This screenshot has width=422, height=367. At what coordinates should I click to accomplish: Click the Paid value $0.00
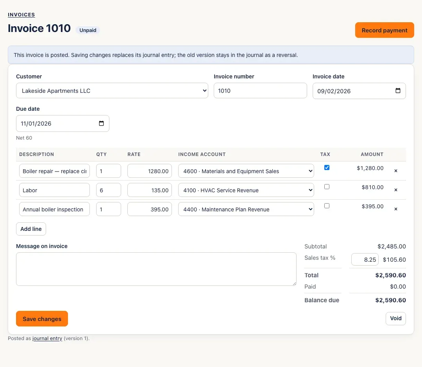(398, 287)
